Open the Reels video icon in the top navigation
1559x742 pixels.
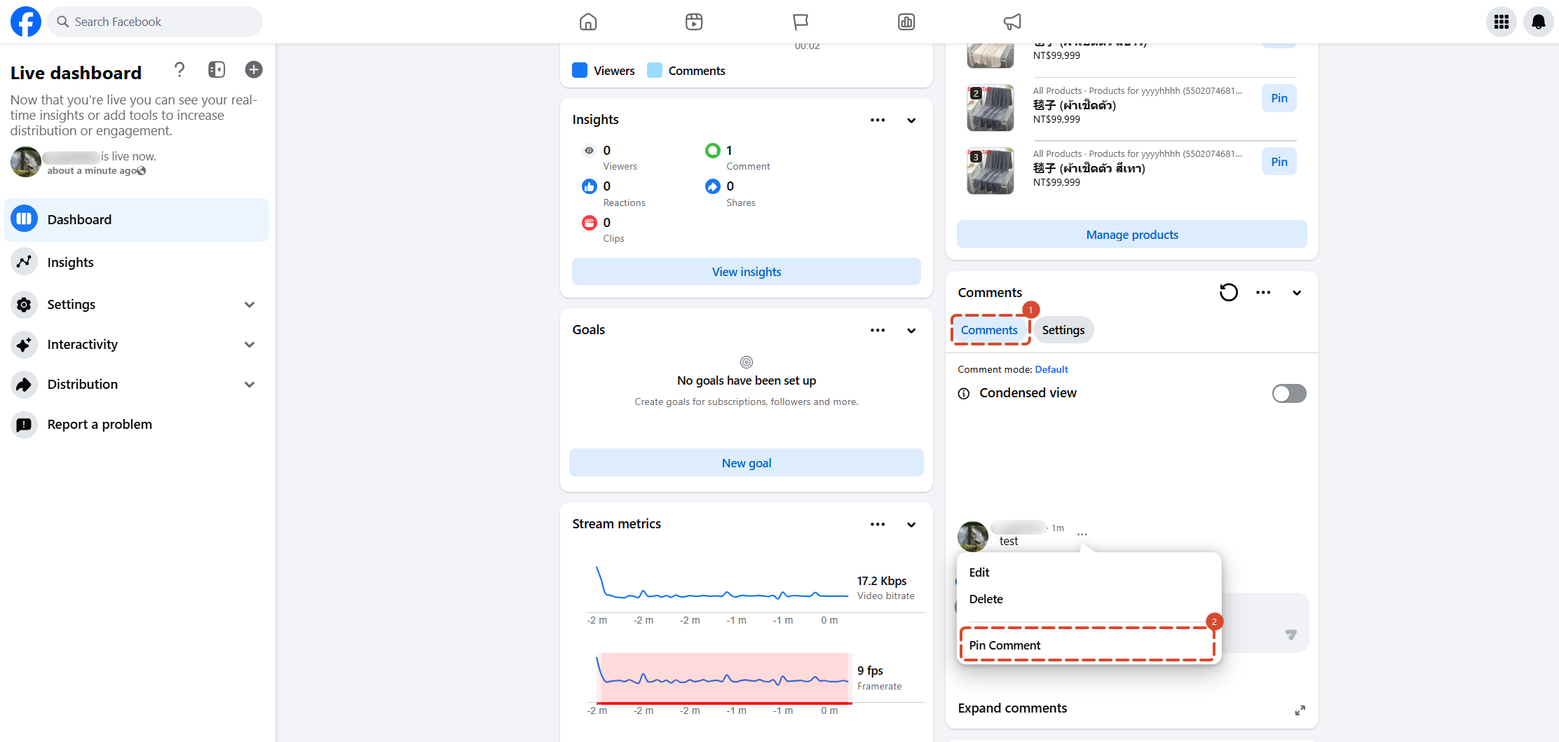(694, 22)
